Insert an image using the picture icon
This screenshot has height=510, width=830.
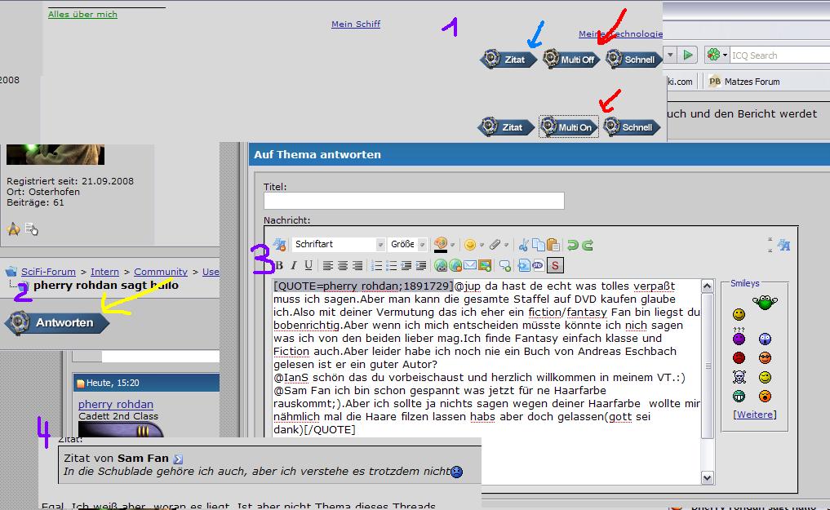(x=485, y=265)
